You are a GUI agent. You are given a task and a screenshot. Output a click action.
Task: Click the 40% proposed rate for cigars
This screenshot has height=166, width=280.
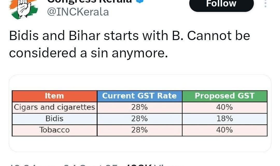[x=225, y=107]
